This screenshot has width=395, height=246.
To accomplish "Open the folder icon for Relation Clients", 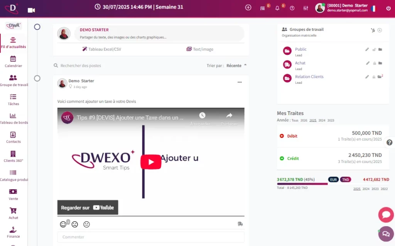I will click(380, 77).
